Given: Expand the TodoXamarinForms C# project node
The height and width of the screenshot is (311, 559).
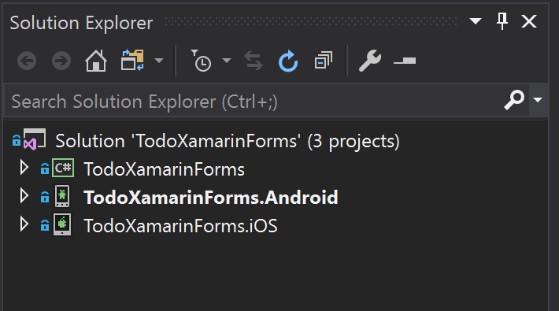Looking at the screenshot, I should pyautogui.click(x=24, y=167).
